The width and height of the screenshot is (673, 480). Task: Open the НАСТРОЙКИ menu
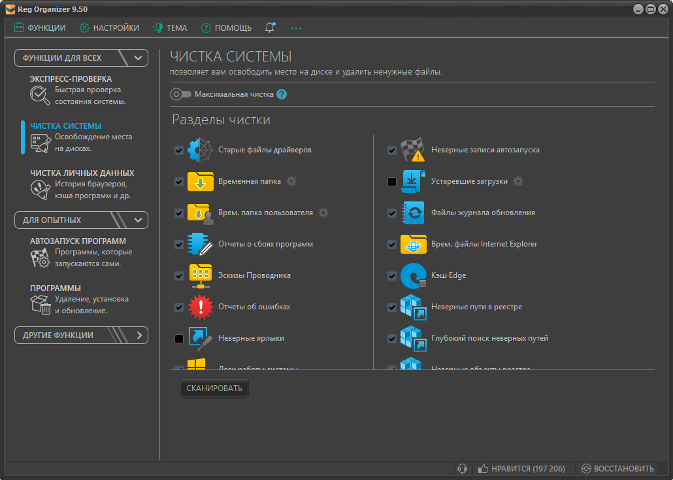click(x=109, y=28)
